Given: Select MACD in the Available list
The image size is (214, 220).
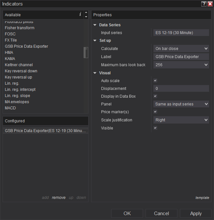Looking at the screenshot, I should tap(10, 108).
